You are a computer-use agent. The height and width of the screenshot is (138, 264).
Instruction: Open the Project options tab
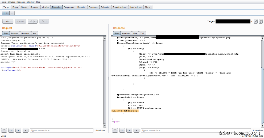click(x=119, y=7)
